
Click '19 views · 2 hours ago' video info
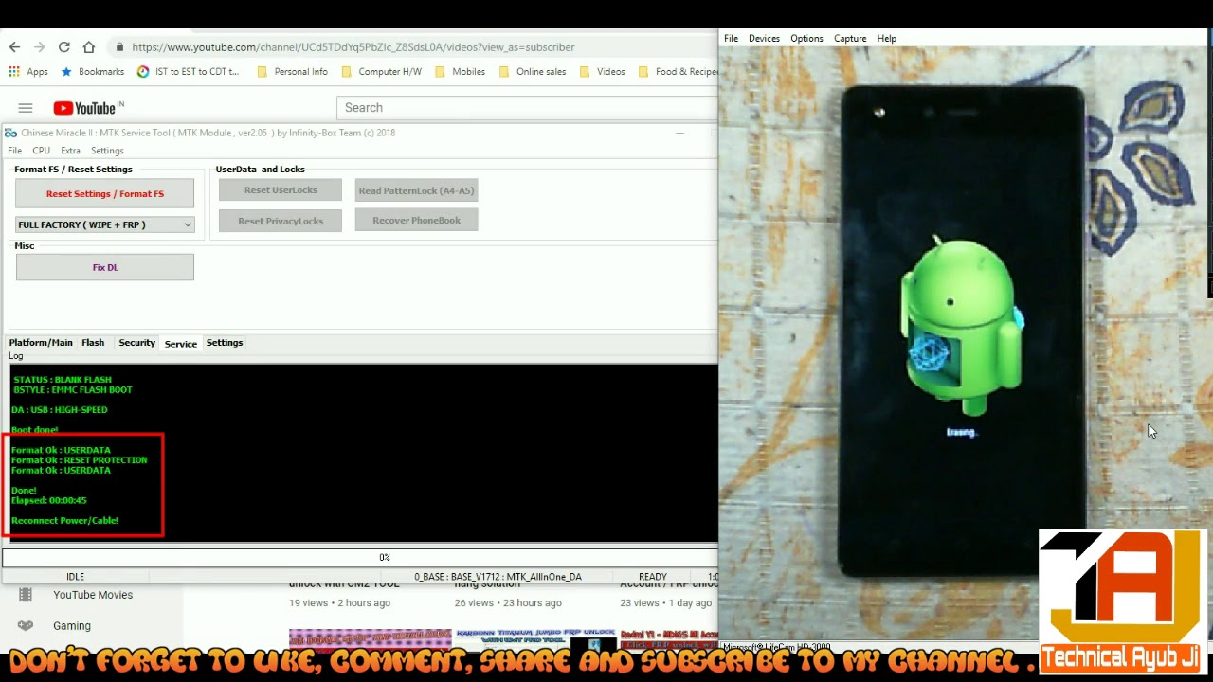pyautogui.click(x=339, y=603)
